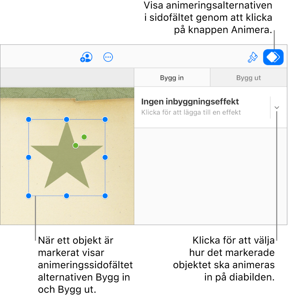
Task: Switch to the Bygg ut tab
Action: click(x=248, y=78)
